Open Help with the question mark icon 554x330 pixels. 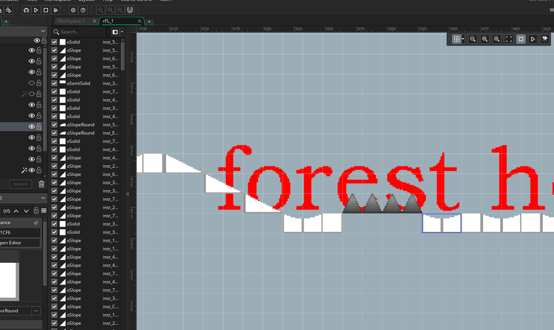(83, 10)
